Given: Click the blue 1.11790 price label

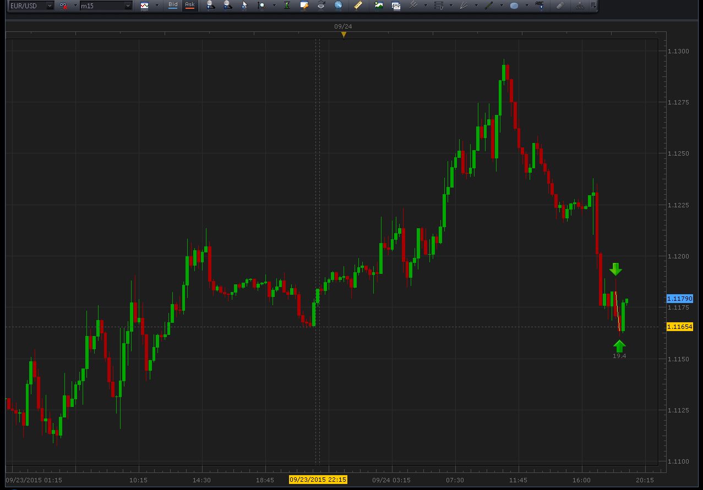Looking at the screenshot, I should pos(679,299).
